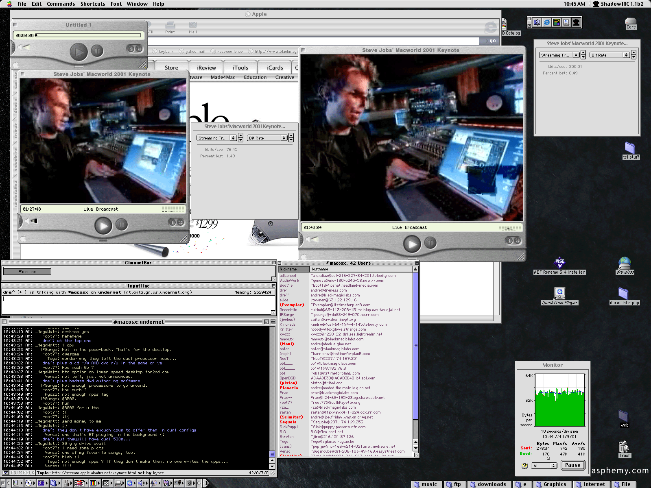Open the All popup in Monitor window
The width and height of the screenshot is (651, 488).
pos(544,466)
